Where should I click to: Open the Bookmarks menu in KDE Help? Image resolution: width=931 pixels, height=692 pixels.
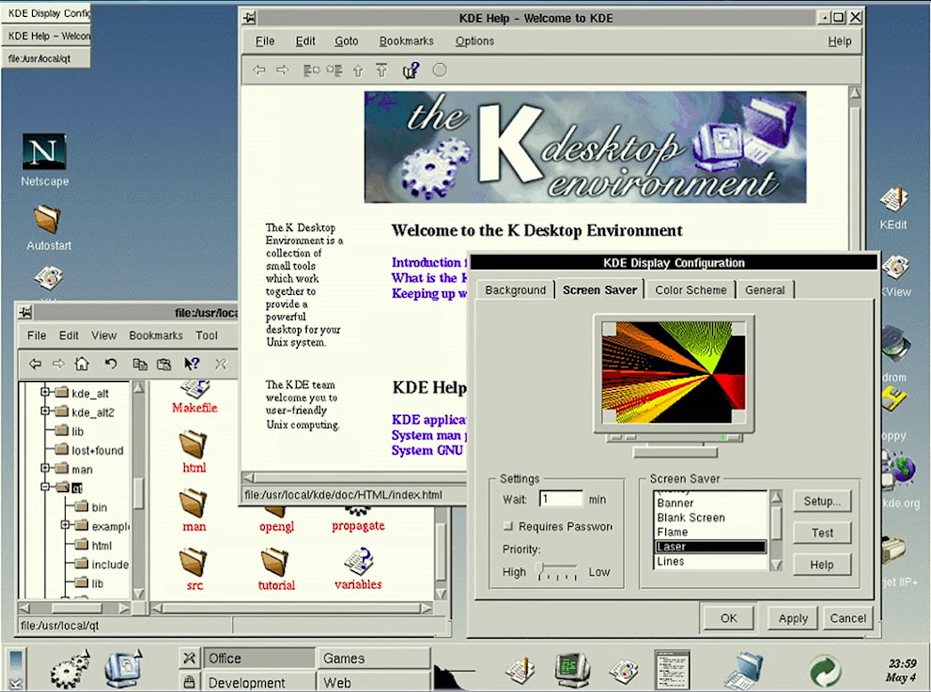point(405,41)
